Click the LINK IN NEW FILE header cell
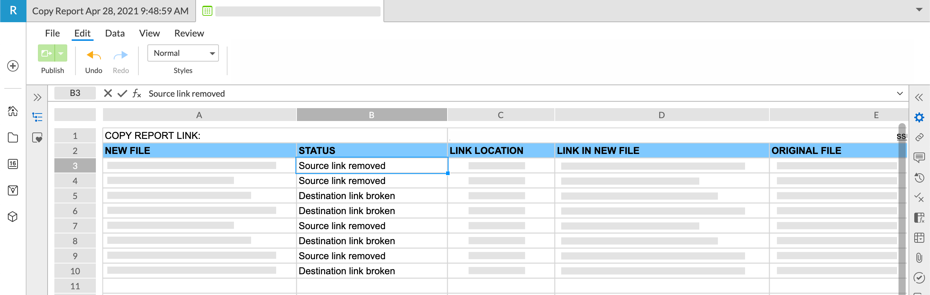 [661, 150]
